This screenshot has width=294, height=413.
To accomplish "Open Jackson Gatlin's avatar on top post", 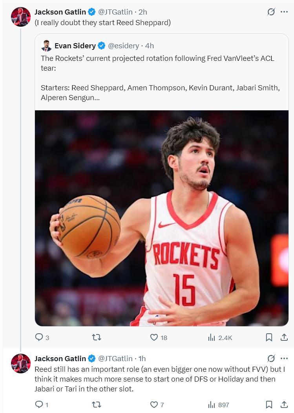I will (x=21, y=17).
